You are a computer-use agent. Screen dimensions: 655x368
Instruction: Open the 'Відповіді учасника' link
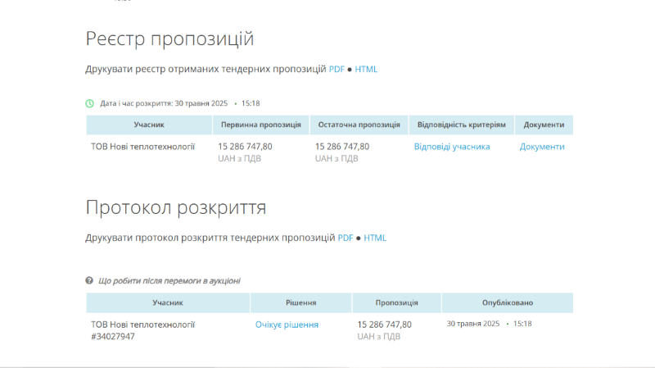coord(452,147)
